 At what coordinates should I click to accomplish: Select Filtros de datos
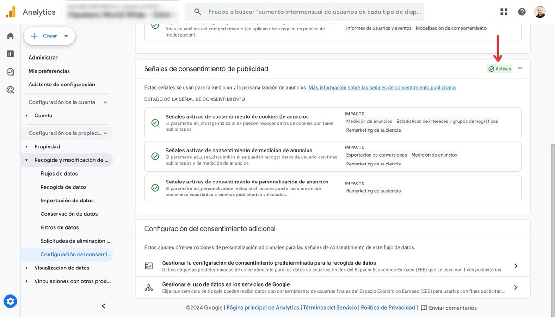tap(60, 227)
